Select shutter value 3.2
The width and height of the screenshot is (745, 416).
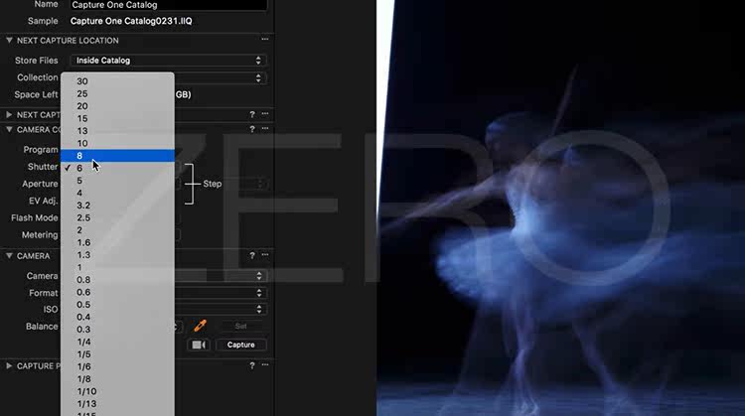(117, 206)
